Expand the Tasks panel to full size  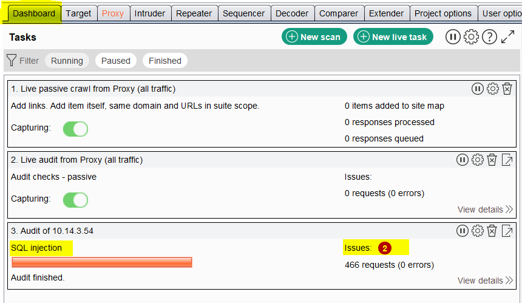tap(507, 37)
